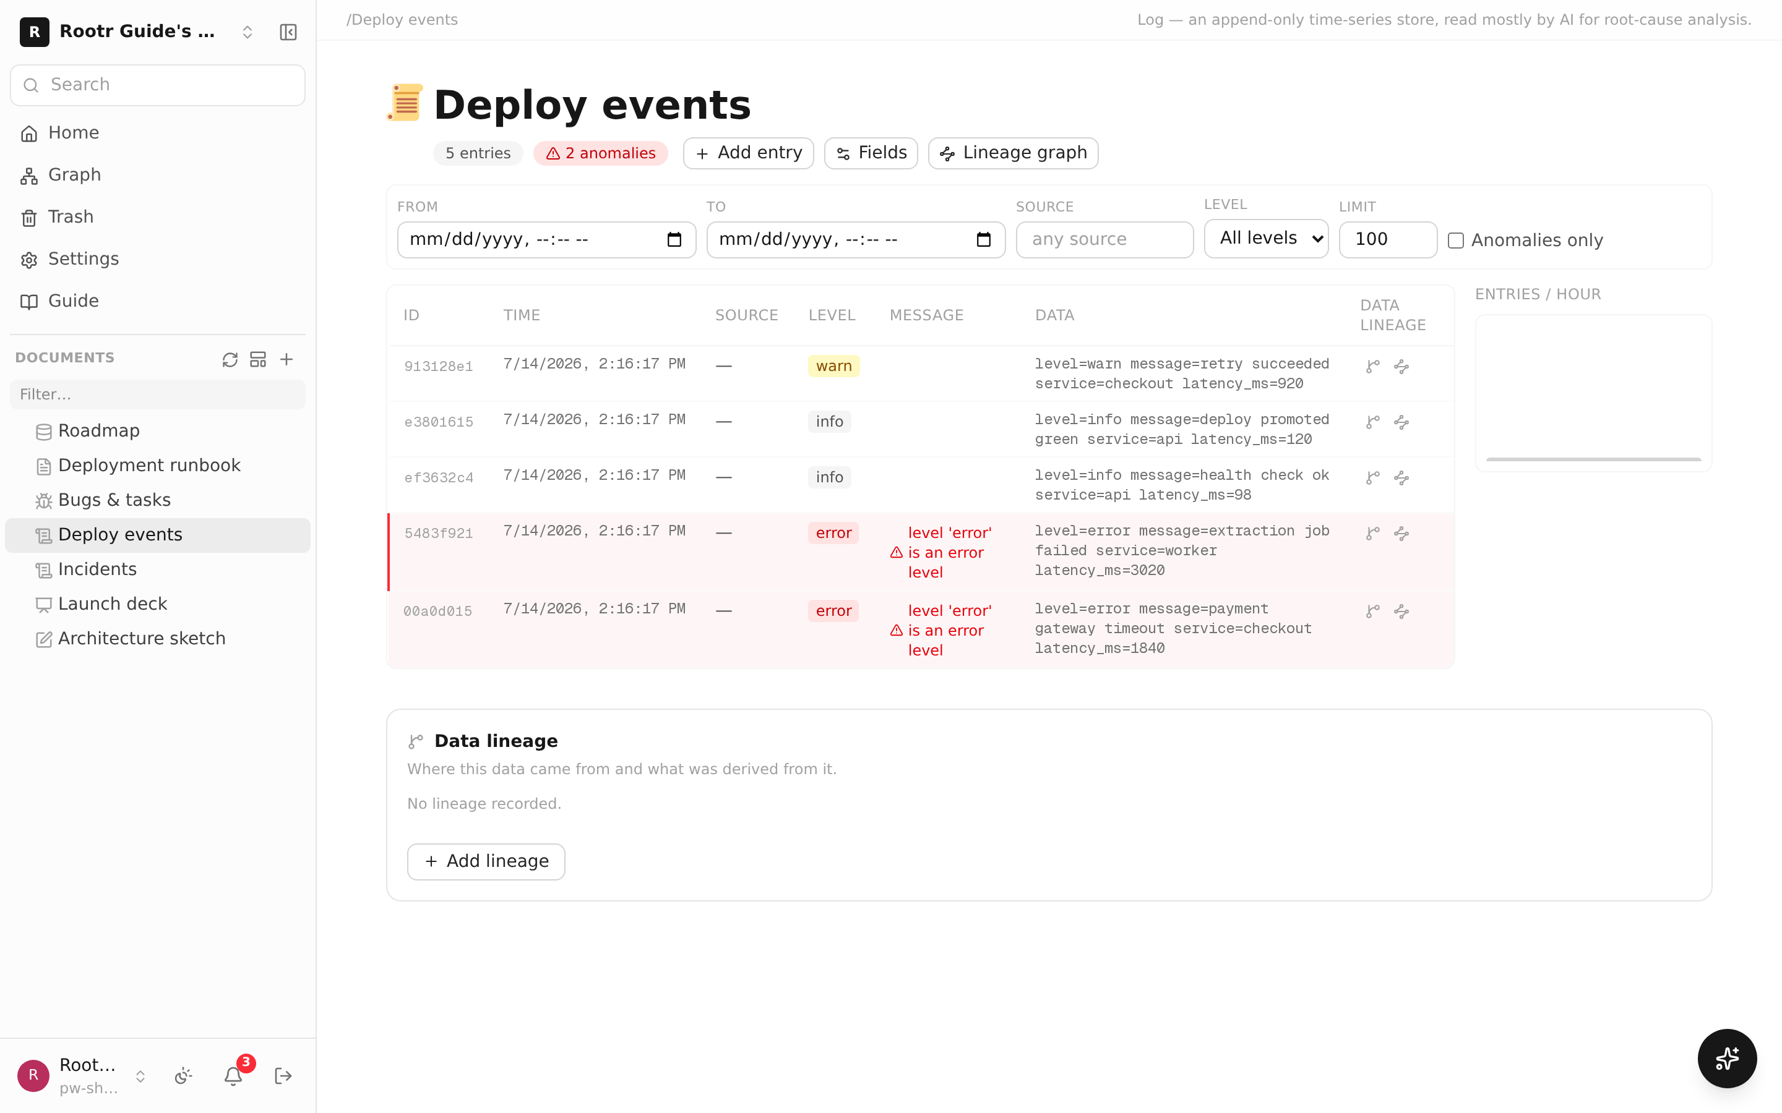Refresh the documents list
1782x1113 pixels.
(x=230, y=359)
